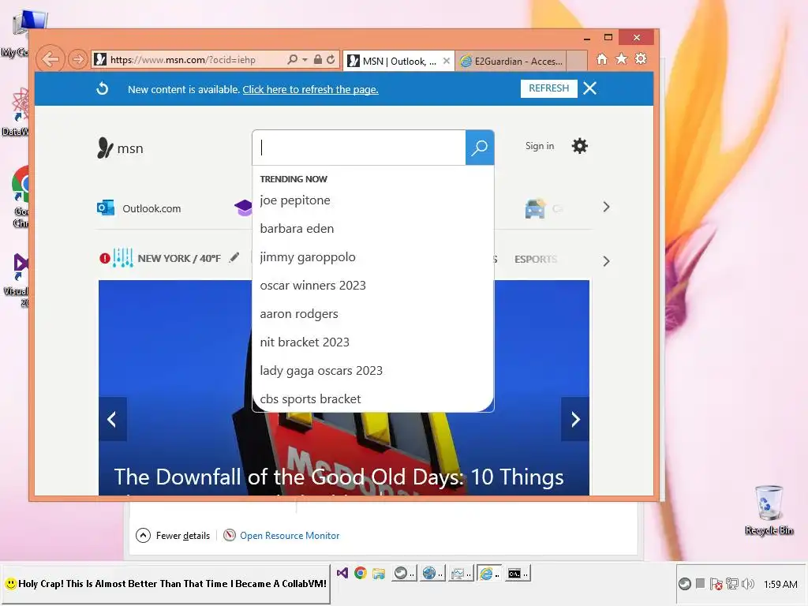Click the address bar search magnifier icon

coord(292,60)
